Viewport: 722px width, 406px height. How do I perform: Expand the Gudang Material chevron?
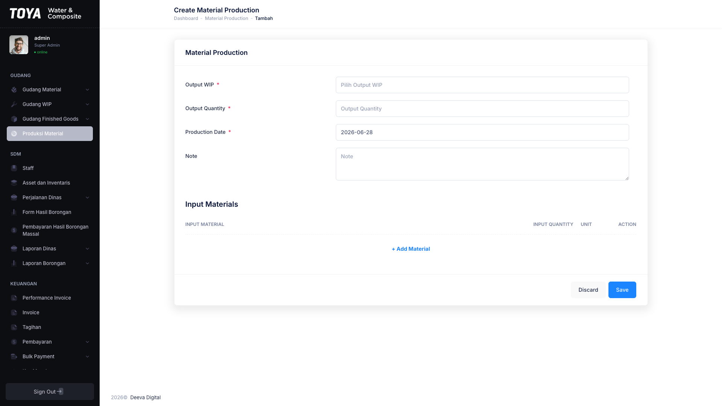click(87, 89)
